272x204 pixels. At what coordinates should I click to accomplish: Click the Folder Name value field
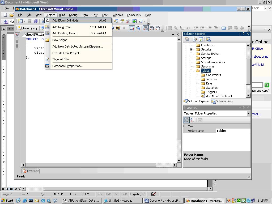click(233, 131)
